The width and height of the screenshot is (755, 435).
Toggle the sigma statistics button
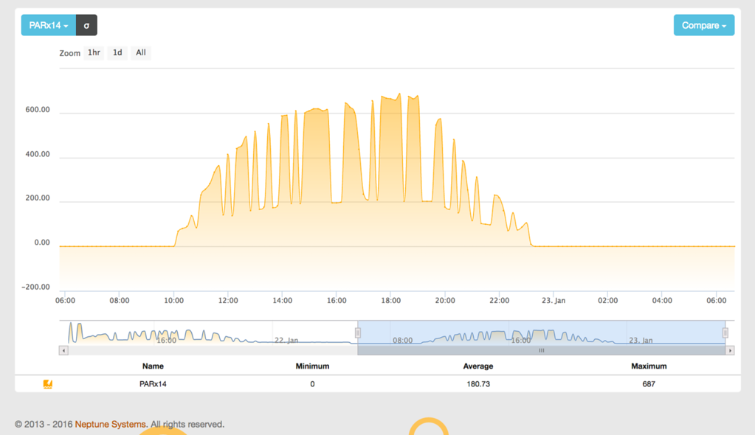point(86,25)
